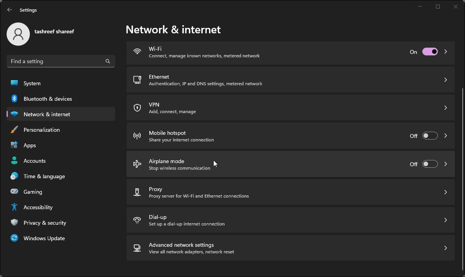Click the search magnifier icon
This screenshot has width=465, height=277.
108,61
